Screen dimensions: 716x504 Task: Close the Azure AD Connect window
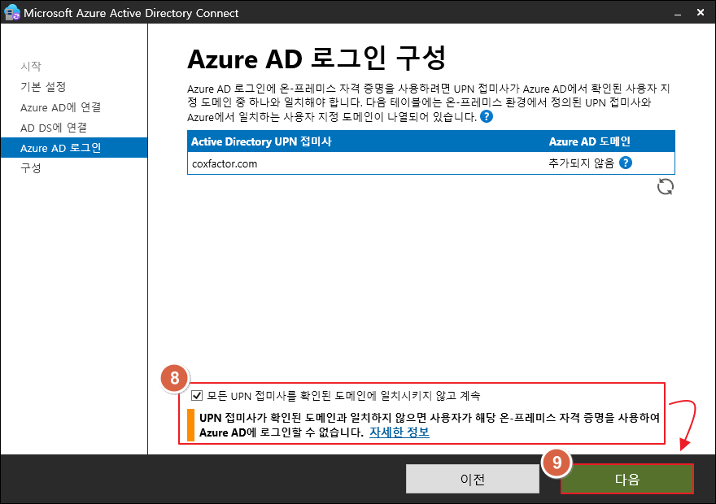click(701, 12)
